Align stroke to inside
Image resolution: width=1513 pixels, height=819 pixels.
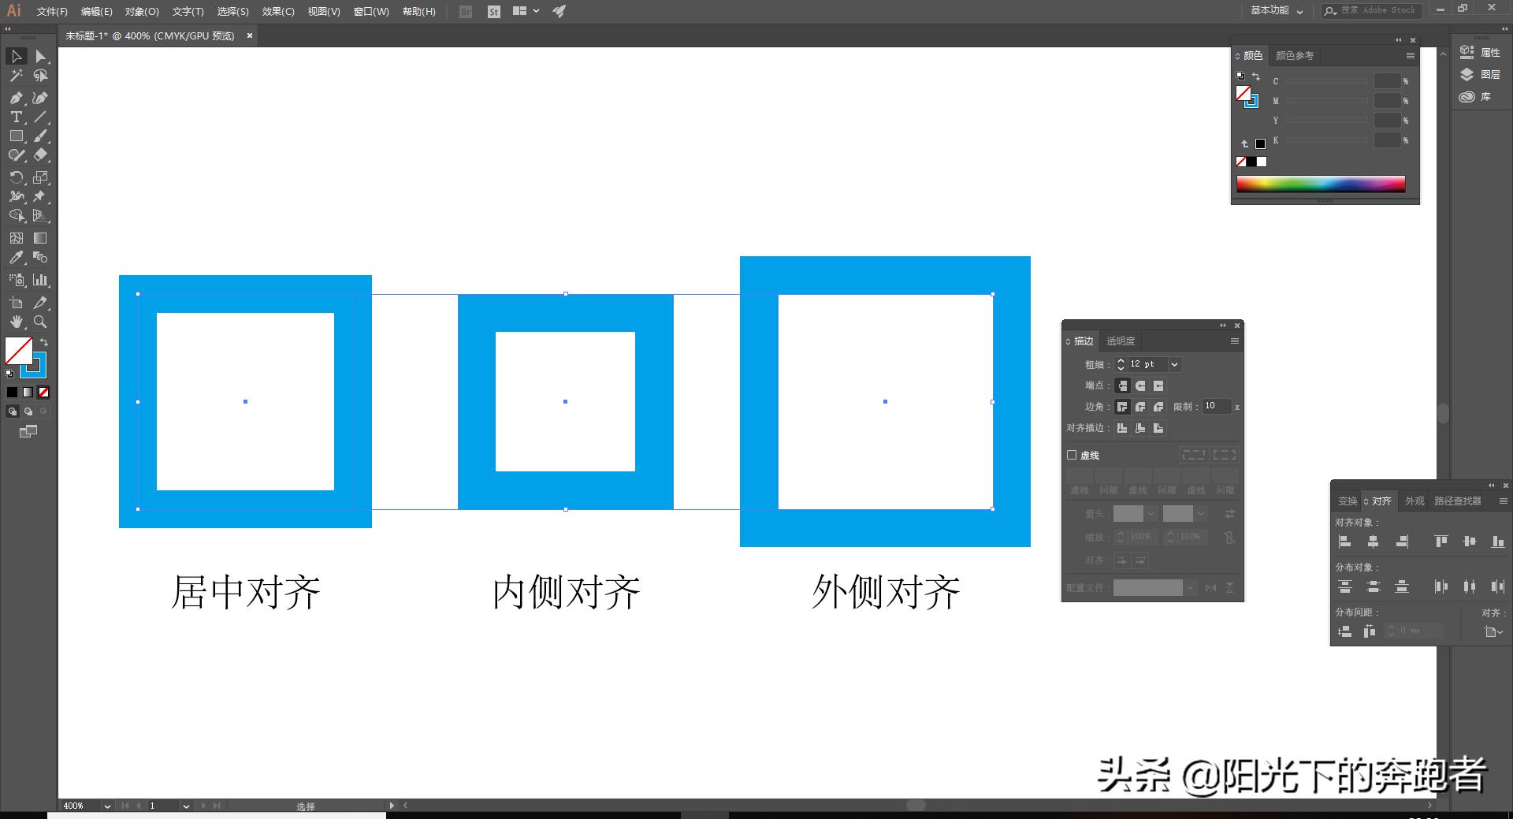(x=1140, y=428)
